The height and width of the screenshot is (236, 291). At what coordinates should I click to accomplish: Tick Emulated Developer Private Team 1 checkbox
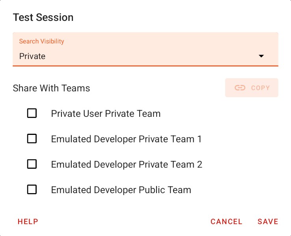click(32, 138)
